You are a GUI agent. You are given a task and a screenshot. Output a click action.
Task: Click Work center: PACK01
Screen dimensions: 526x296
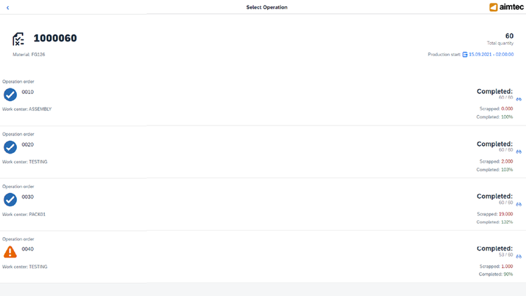pyautogui.click(x=24, y=215)
